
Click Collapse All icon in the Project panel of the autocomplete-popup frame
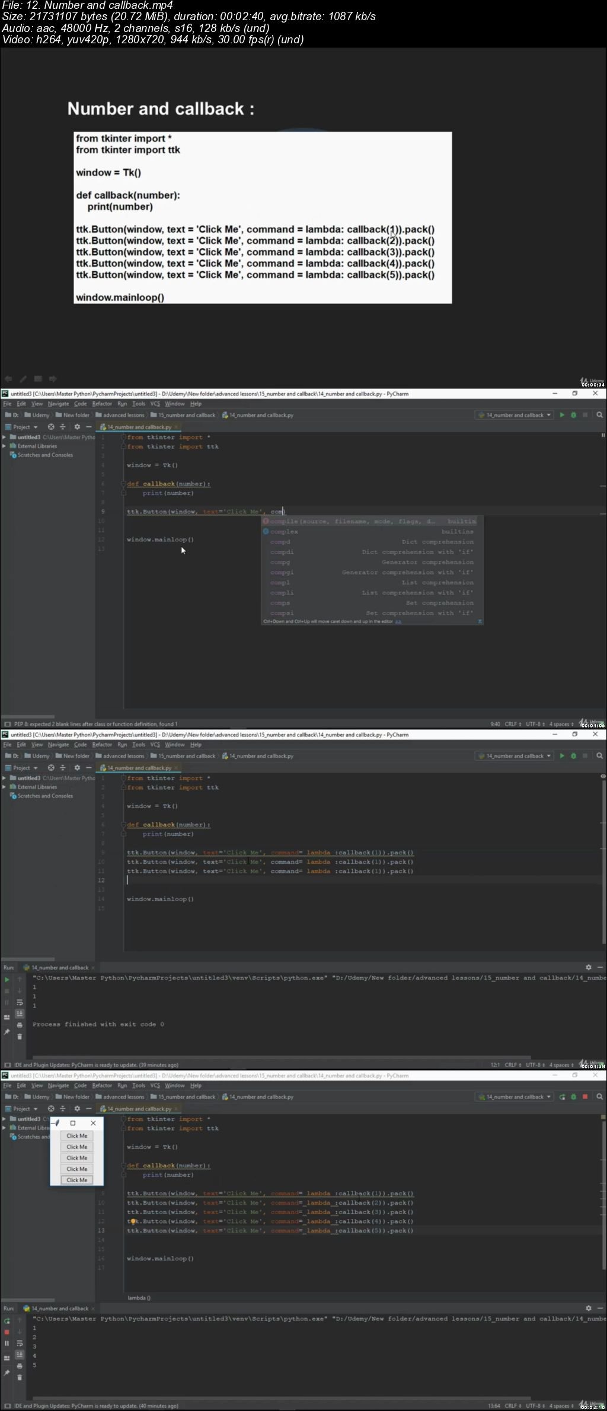coord(62,427)
